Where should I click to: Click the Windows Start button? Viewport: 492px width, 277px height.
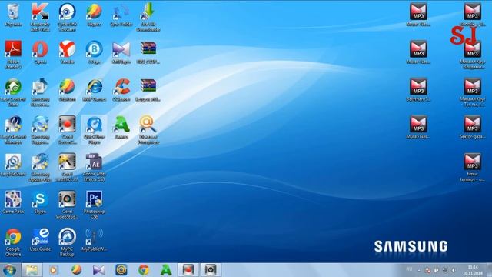click(x=9, y=270)
